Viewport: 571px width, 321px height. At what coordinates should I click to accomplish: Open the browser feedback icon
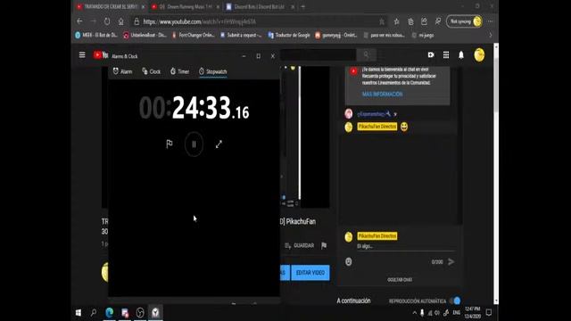(x=438, y=21)
